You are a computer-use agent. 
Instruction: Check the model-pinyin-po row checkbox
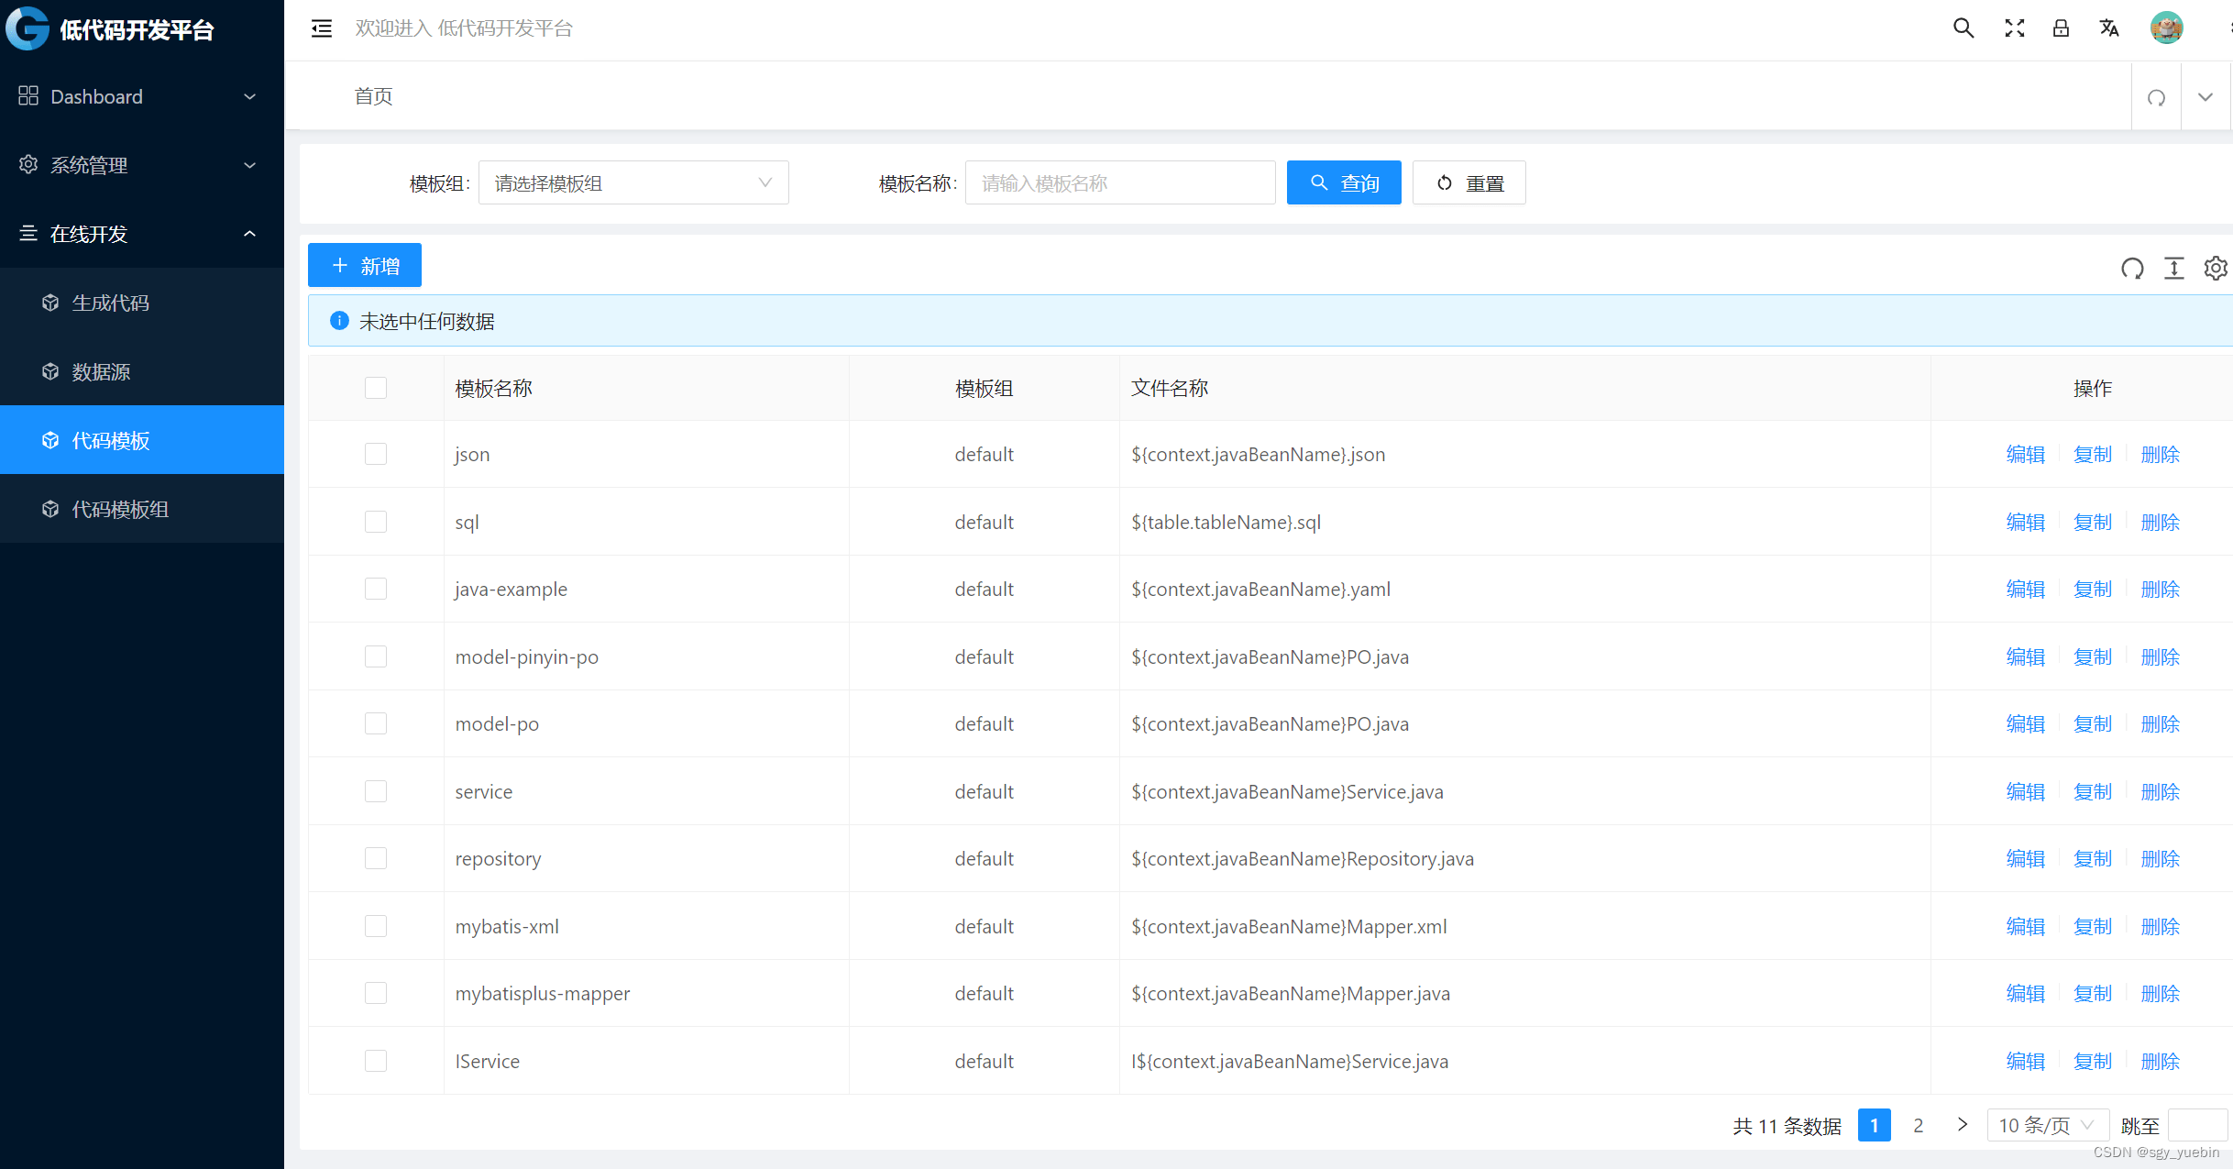tap(376, 656)
